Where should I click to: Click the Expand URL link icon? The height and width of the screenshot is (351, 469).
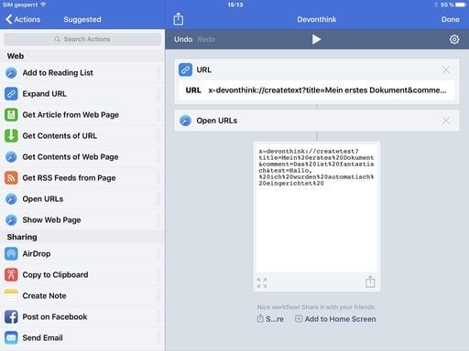(x=11, y=93)
